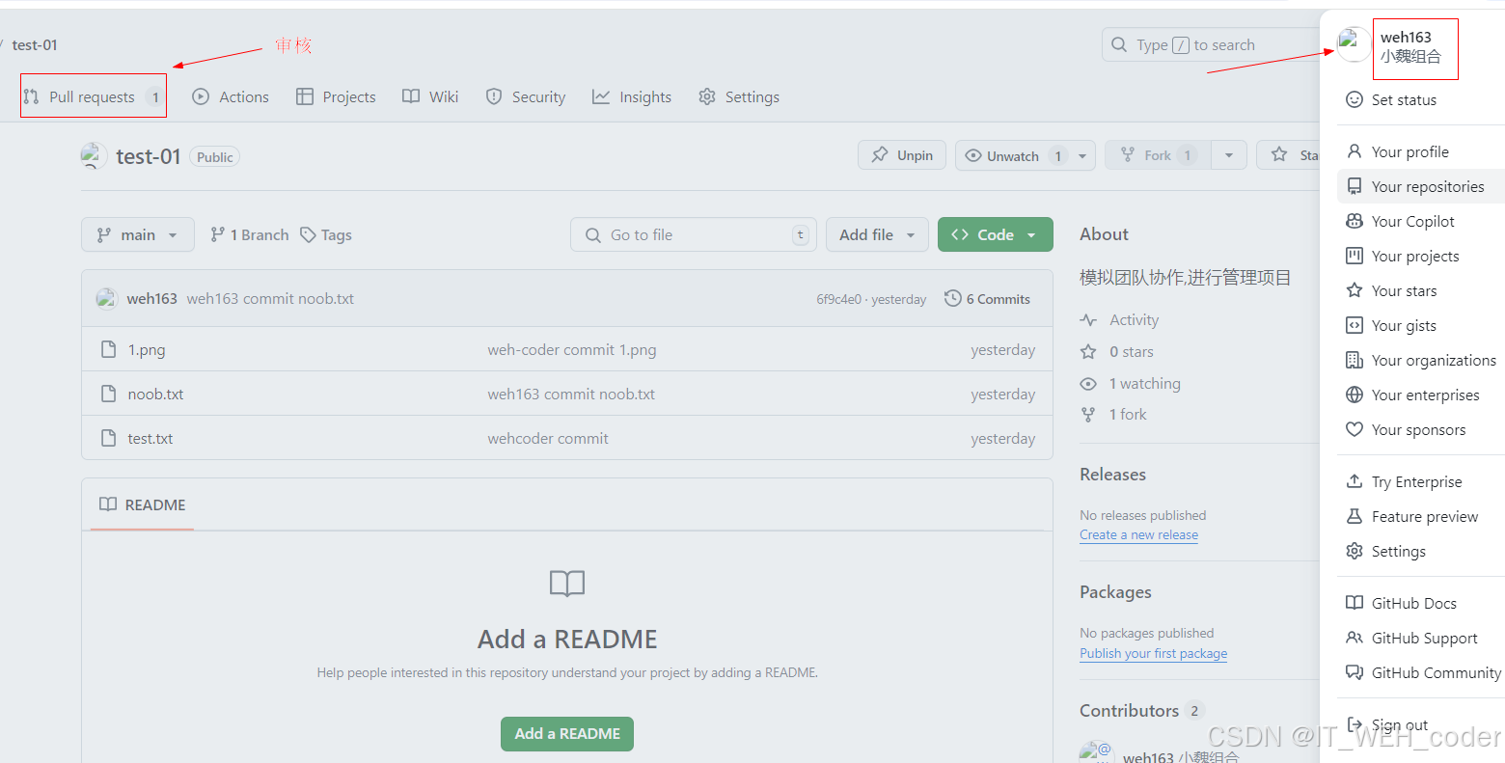Click the Unpin button
The height and width of the screenshot is (763, 1505).
pos(902,155)
